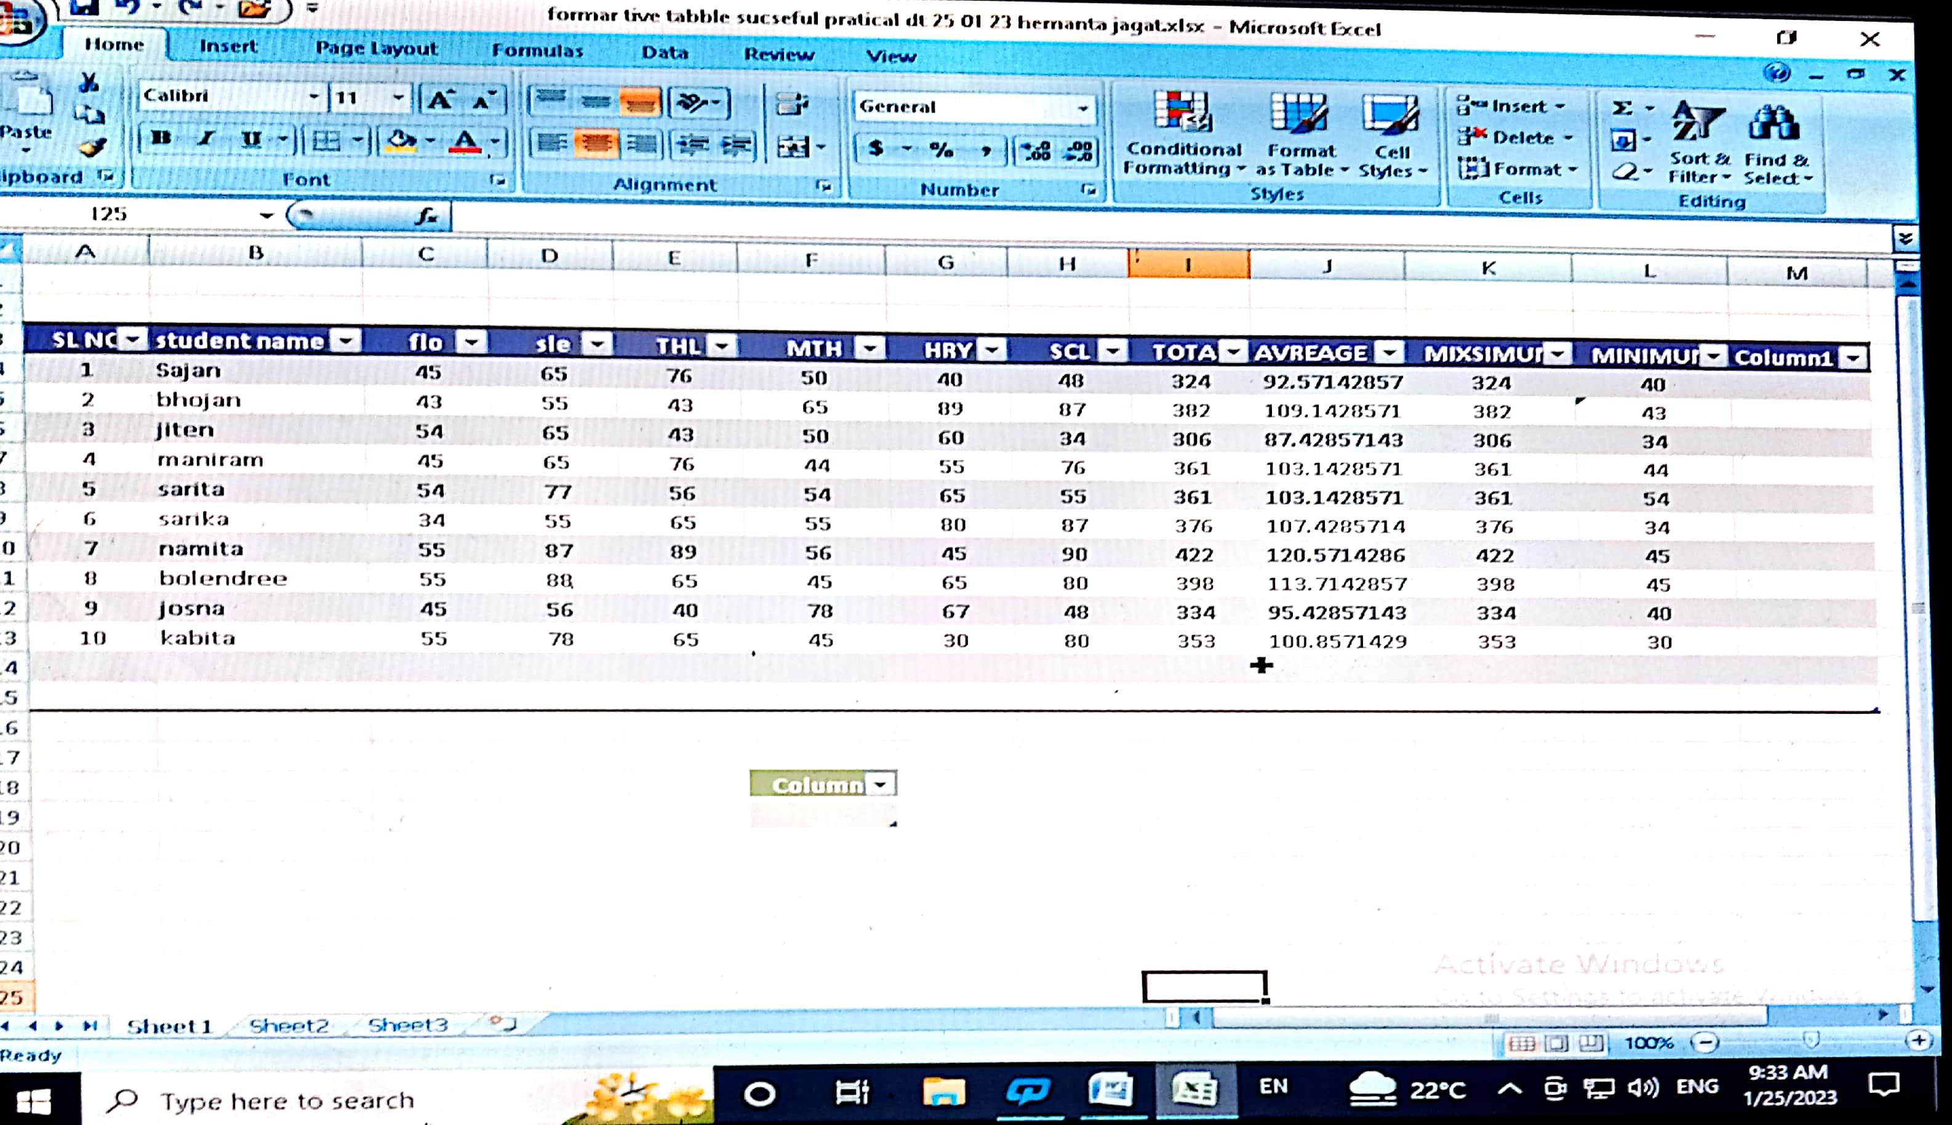Toggle Italic formatting
The image size is (1952, 1125).
coord(206,139)
